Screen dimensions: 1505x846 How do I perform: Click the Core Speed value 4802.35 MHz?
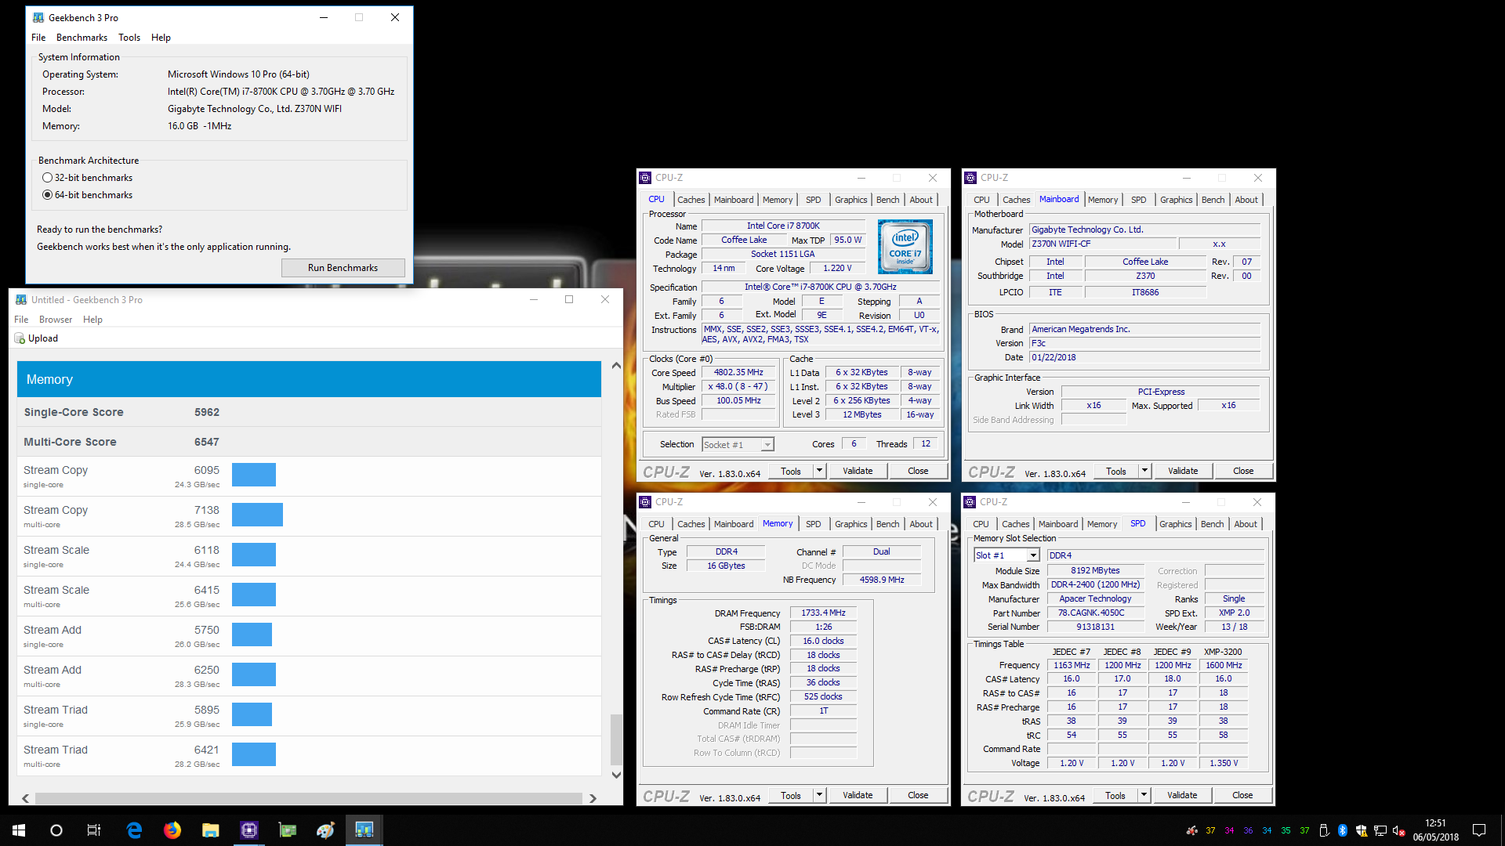[x=738, y=373]
